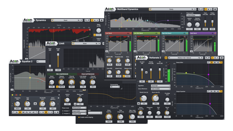Select low-cut filter type in Equalize 2
Screen dimensions: 233x131
pyautogui.click(x=13, y=112)
